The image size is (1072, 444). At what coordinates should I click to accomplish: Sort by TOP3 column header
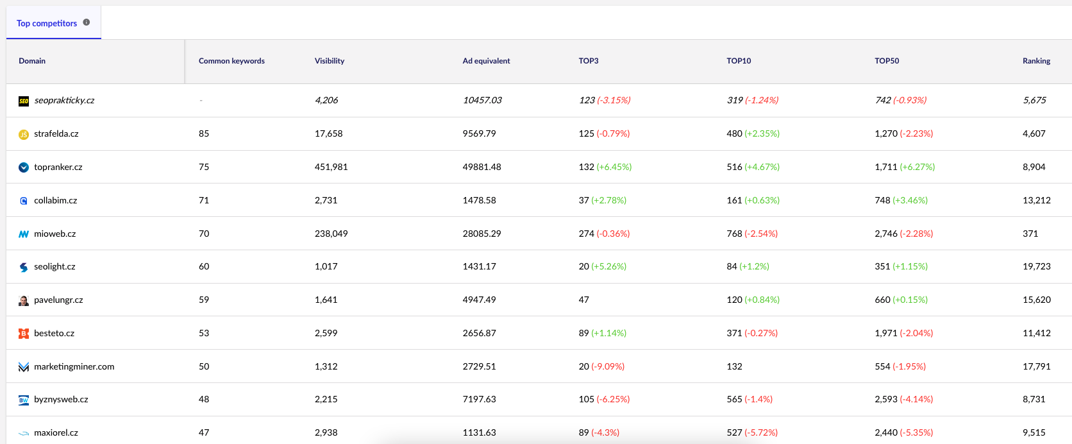[x=589, y=61]
